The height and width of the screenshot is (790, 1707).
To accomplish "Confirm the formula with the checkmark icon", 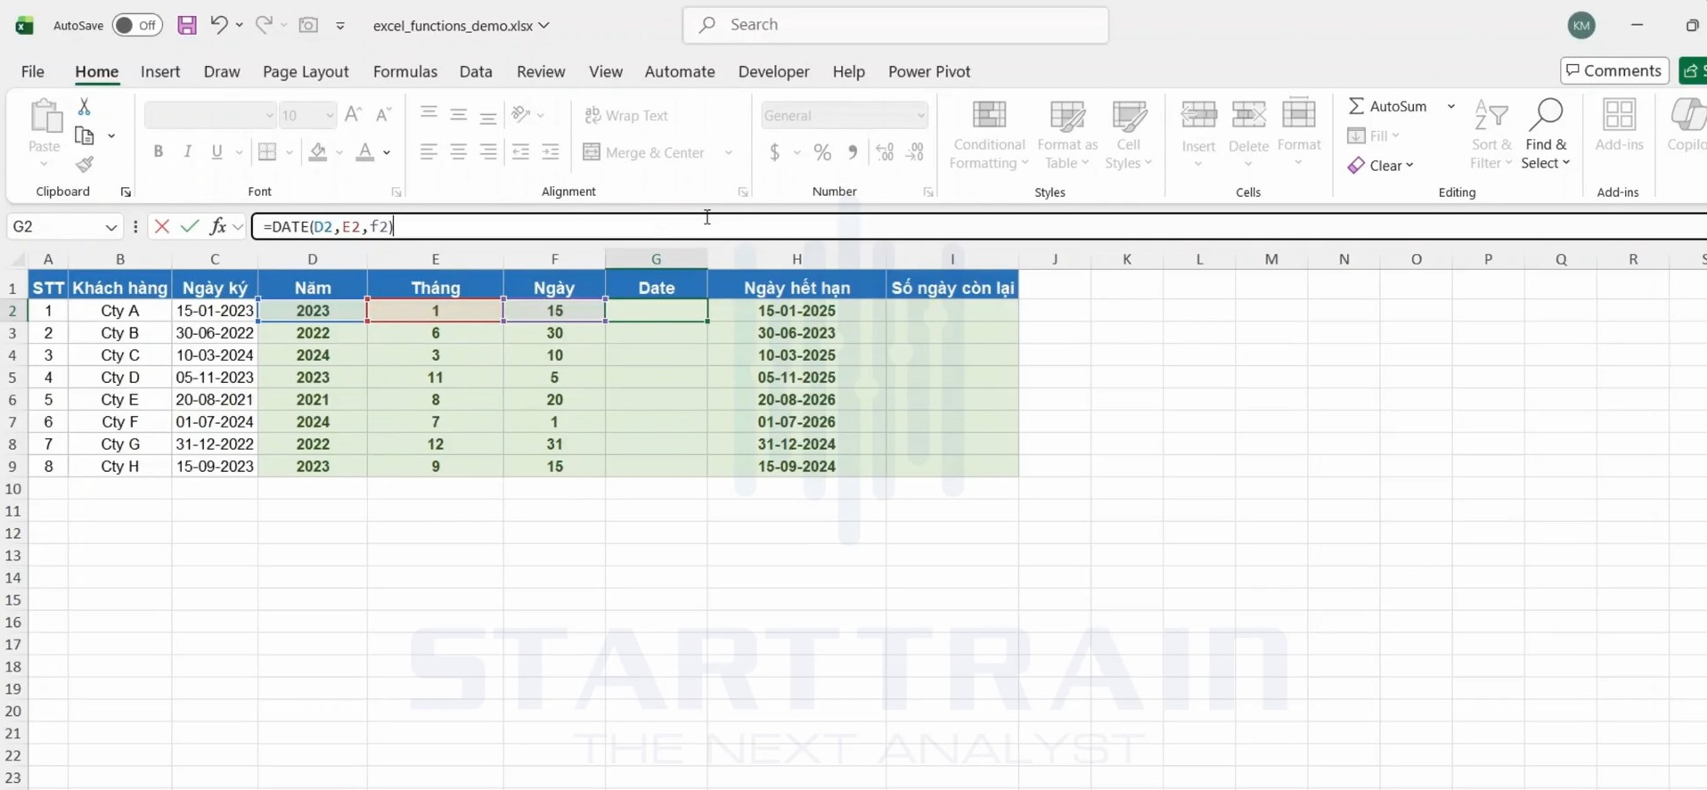I will tap(189, 226).
